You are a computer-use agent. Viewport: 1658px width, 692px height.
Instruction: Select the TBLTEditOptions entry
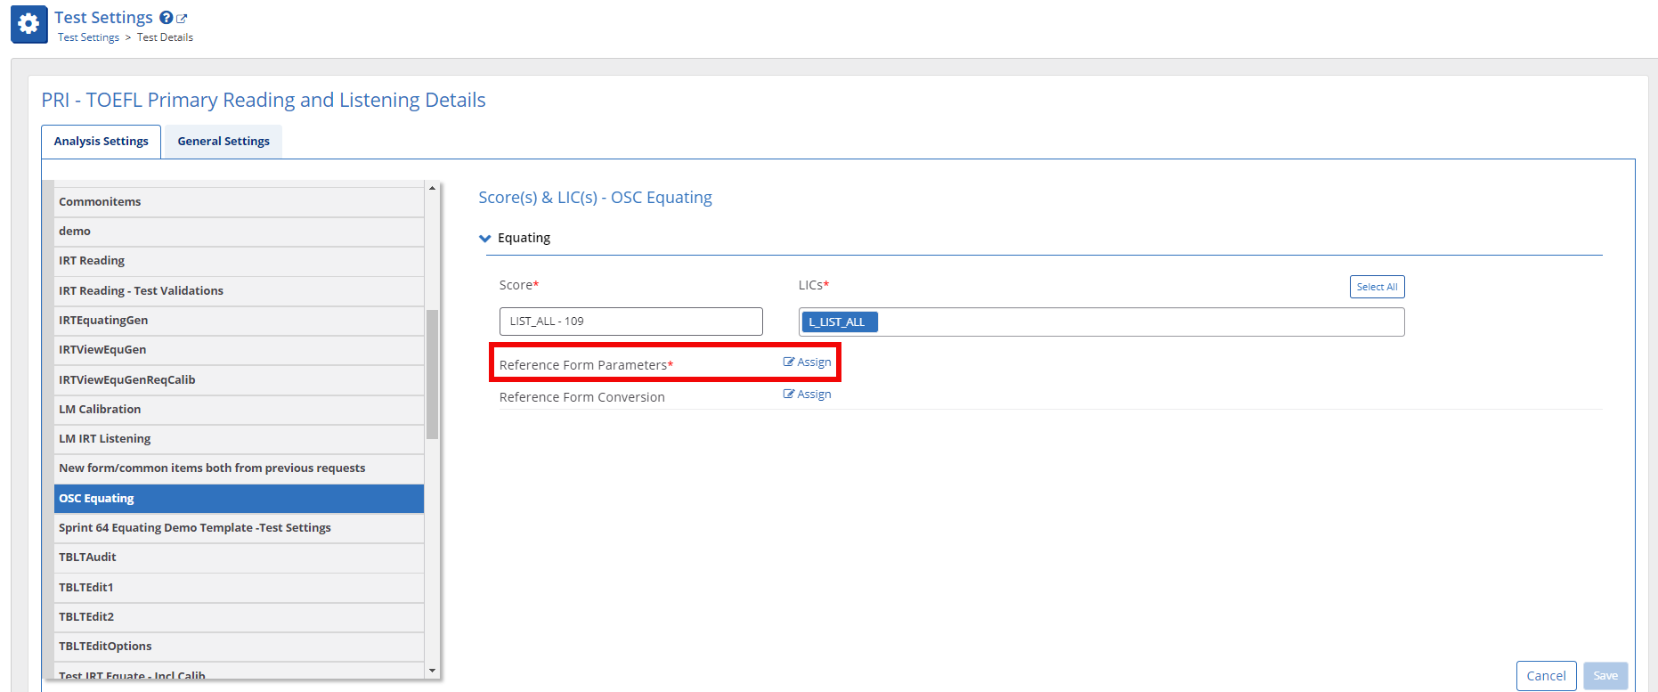click(239, 647)
